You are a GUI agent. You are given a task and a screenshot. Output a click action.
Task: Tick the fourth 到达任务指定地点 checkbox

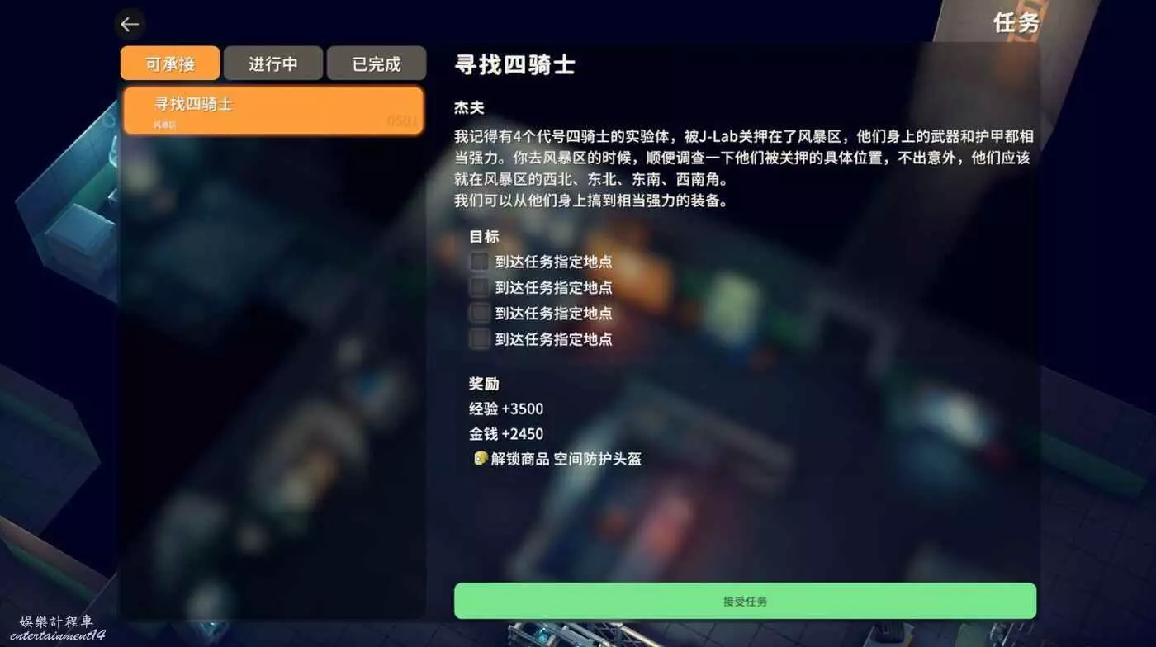479,339
